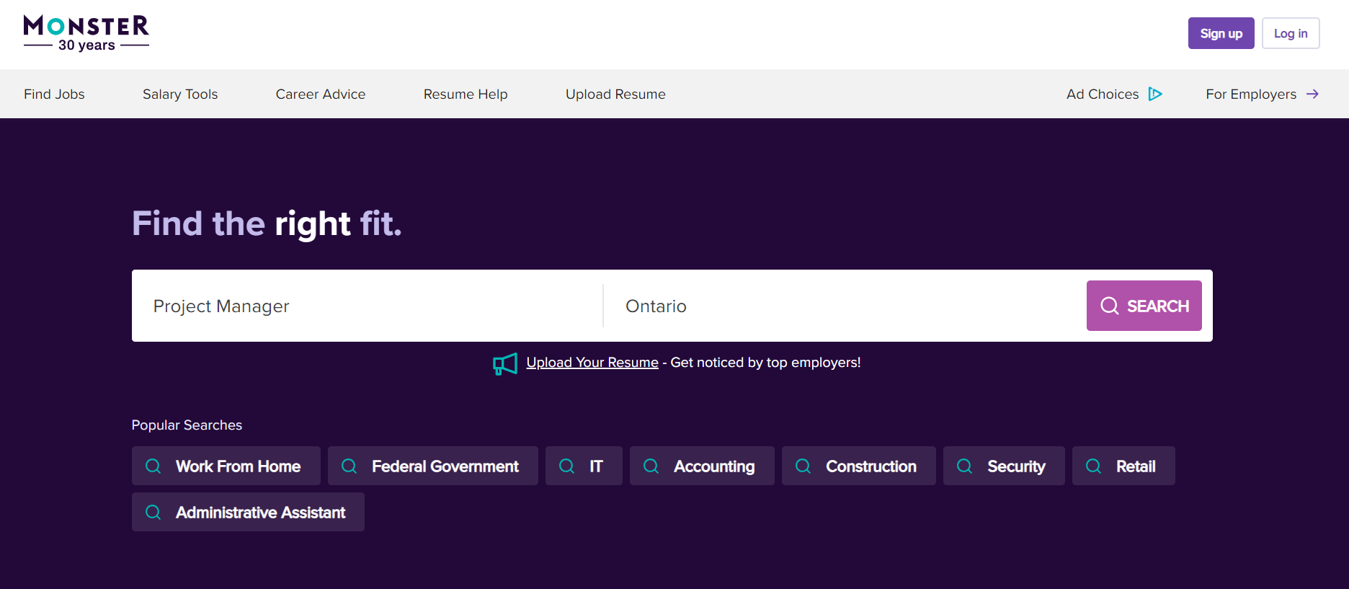Click the For Employers arrow icon

pos(1312,94)
